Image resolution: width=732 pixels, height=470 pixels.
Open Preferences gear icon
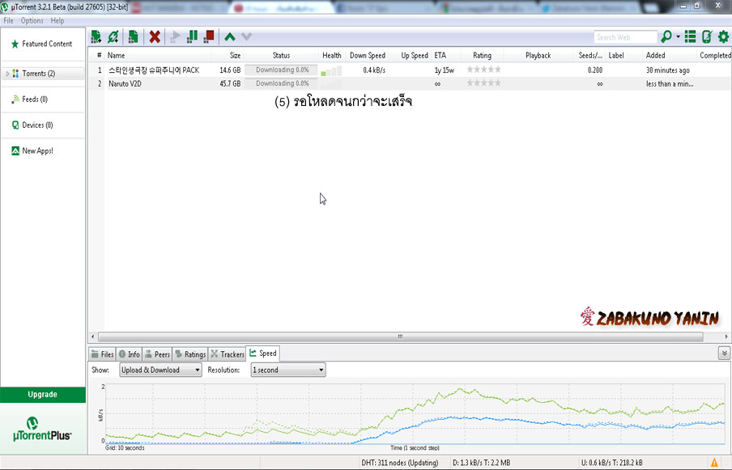(x=723, y=36)
